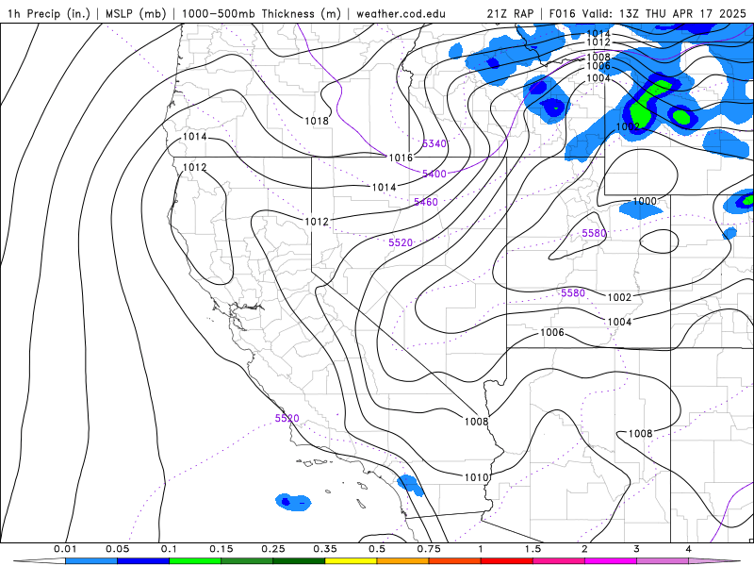Pick the orange 0.5 legend swatch

[402, 561]
